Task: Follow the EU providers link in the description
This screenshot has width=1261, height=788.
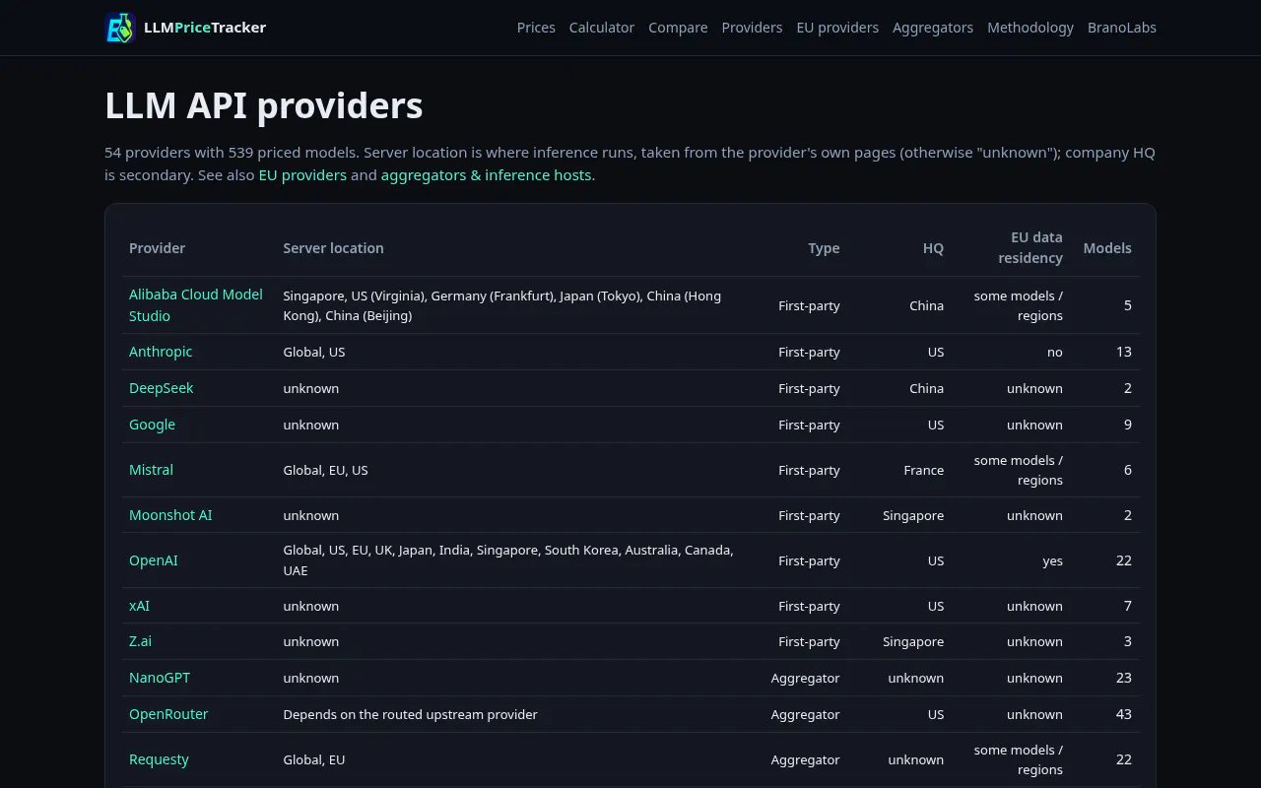Action: pyautogui.click(x=302, y=175)
